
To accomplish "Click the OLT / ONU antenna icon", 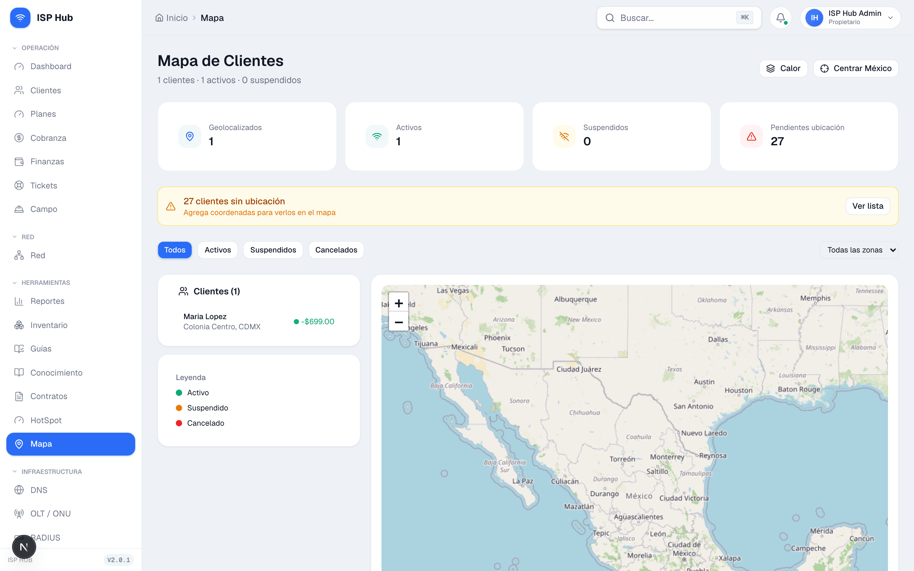I will pos(19,514).
